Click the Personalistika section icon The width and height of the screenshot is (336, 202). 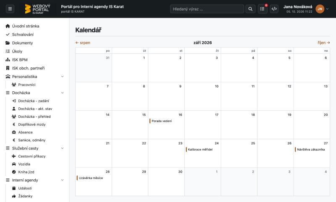(8, 77)
